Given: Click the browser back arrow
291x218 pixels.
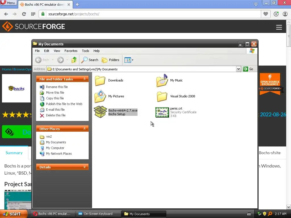Looking at the screenshot, I should click(6, 14).
